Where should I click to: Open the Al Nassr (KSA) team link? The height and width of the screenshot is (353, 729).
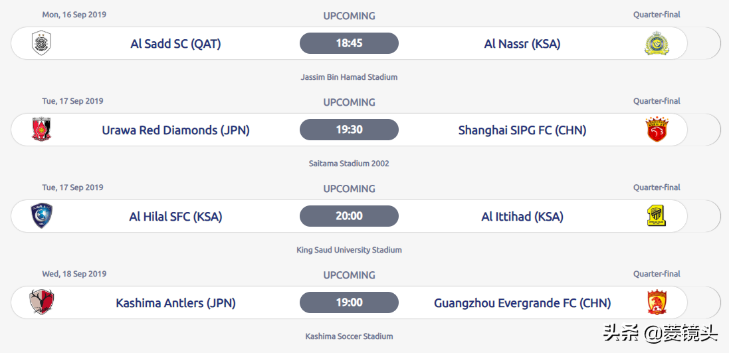pyautogui.click(x=522, y=44)
